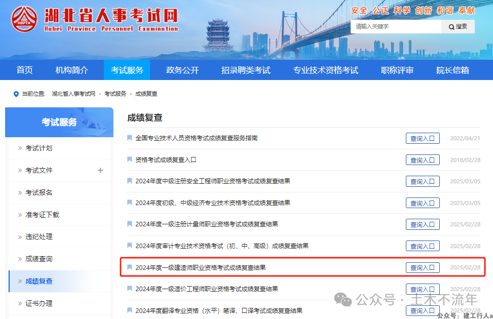Go to 湖北省人事考试网 breadcrumb link

click(73, 94)
